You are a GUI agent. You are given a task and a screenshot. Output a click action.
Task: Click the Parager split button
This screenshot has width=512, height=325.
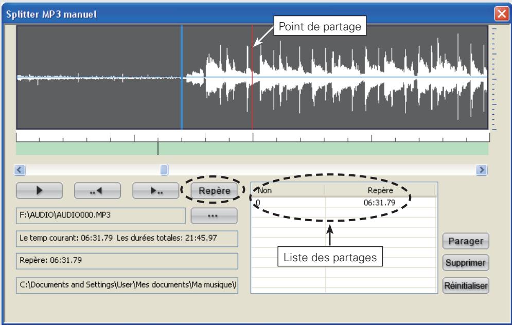tap(466, 241)
